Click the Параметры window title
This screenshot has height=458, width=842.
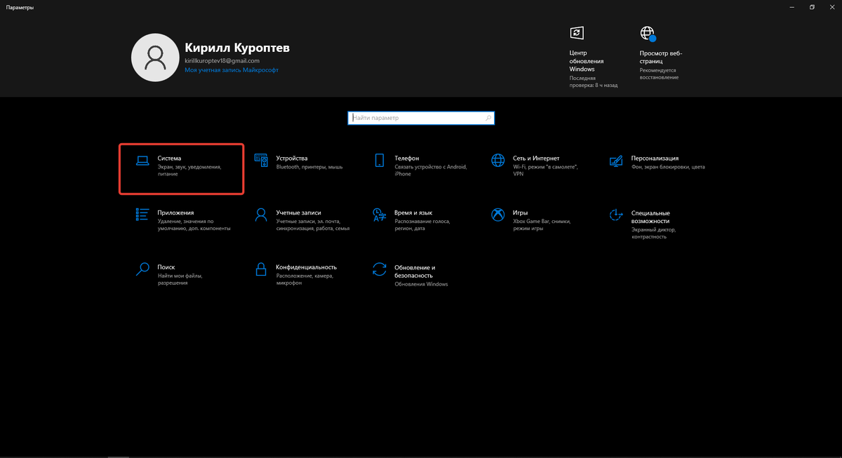20,7
